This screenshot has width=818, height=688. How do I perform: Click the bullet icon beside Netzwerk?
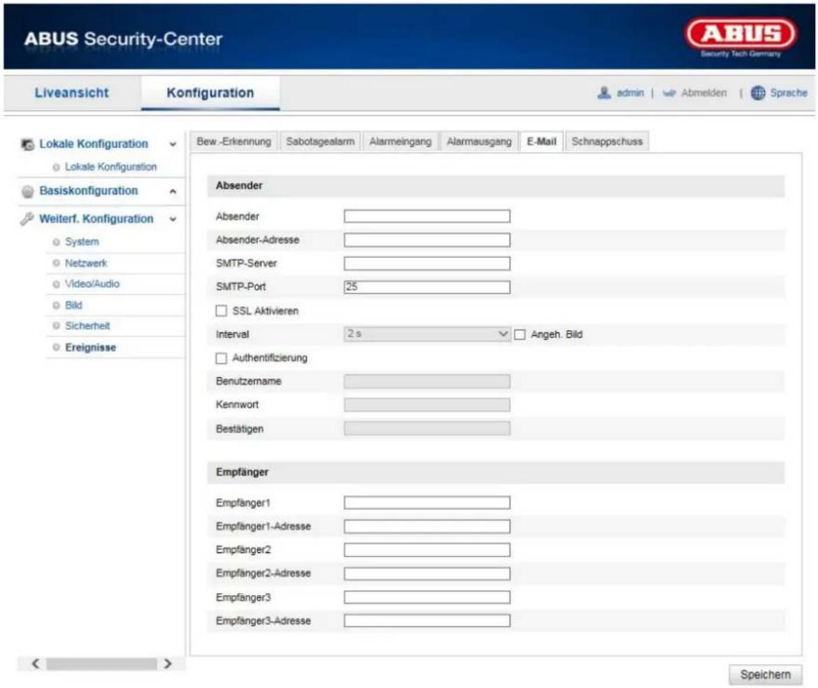[57, 263]
